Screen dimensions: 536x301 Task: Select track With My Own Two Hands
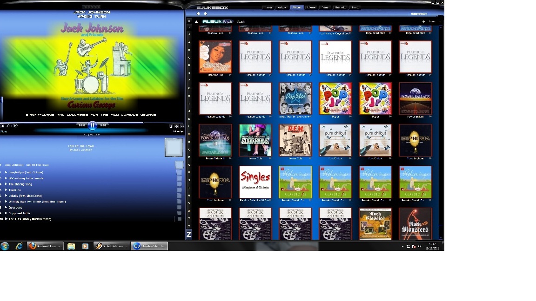click(37, 201)
